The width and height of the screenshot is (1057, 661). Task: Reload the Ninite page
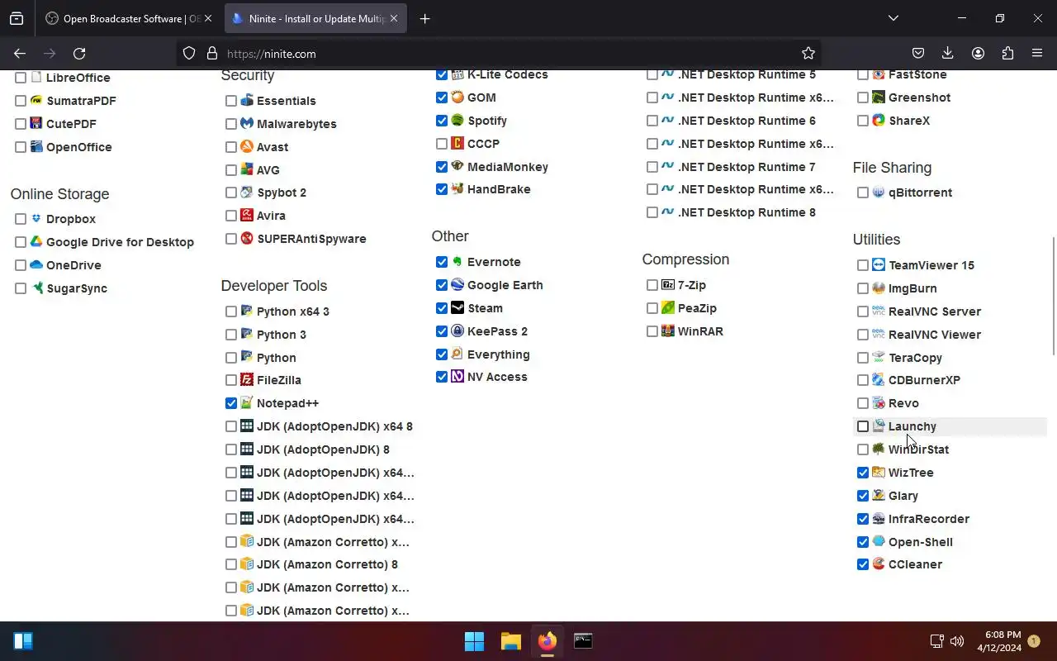tap(79, 53)
